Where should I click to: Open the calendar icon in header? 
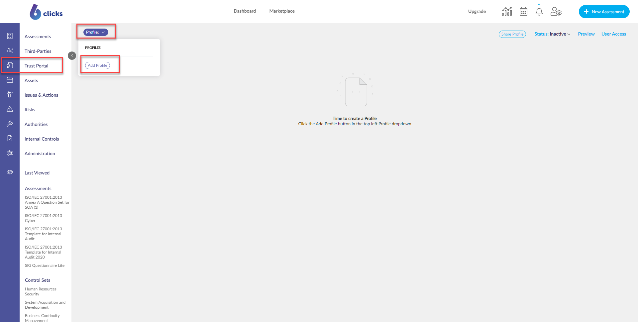click(x=523, y=12)
